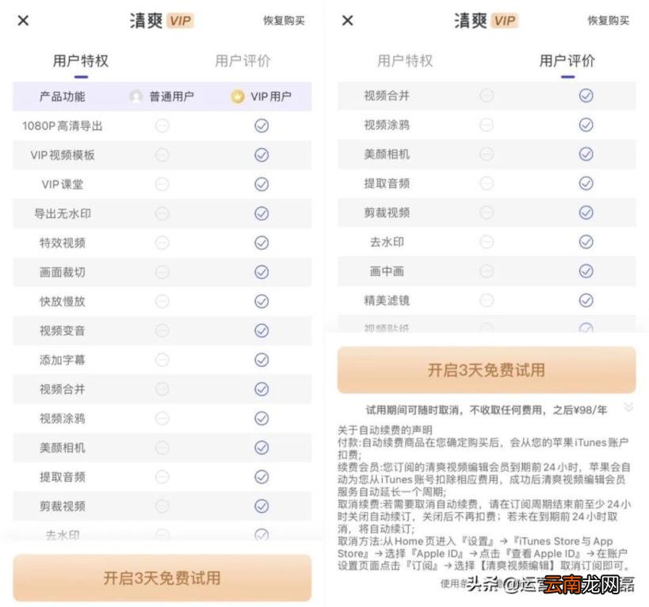Screen dimensions: 649x607
Task: Click the VIP 用户 column header text
Action: 271,97
